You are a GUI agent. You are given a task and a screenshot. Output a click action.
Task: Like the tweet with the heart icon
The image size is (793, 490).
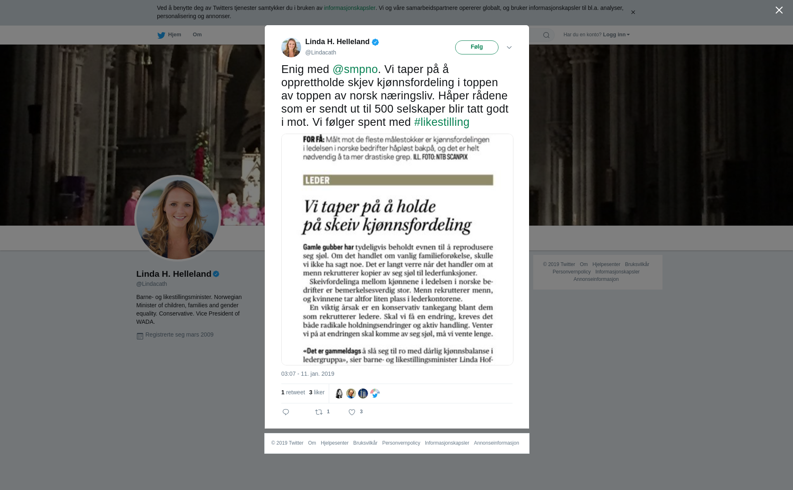click(352, 412)
